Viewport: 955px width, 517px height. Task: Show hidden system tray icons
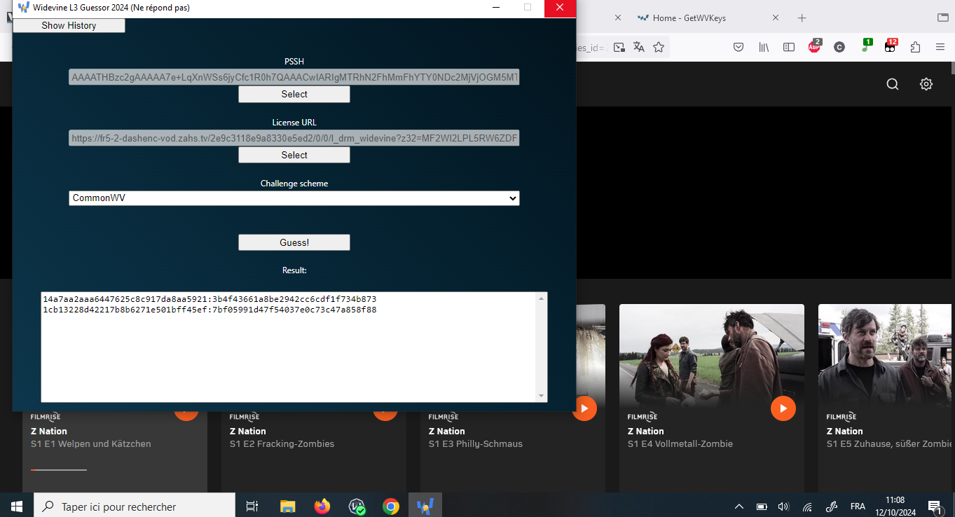click(x=739, y=506)
